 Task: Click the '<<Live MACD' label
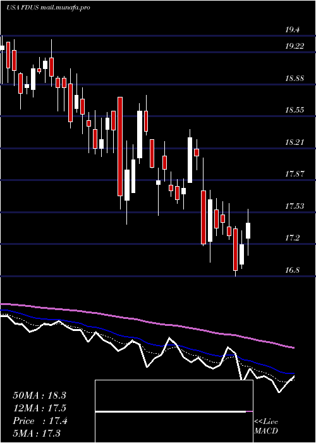[x=266, y=427]
